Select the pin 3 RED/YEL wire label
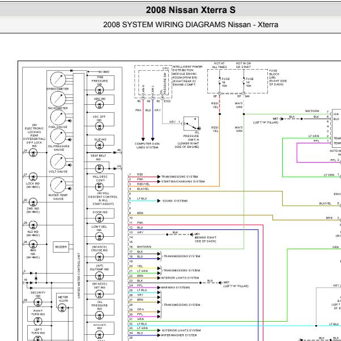The image size is (341, 341). click(143, 184)
